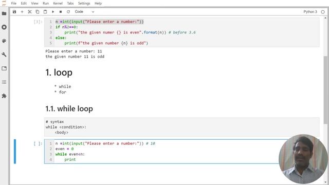The height and width of the screenshot is (185, 329).
Task: Click the output 'Please enter a number: 11'
Action: [74, 51]
